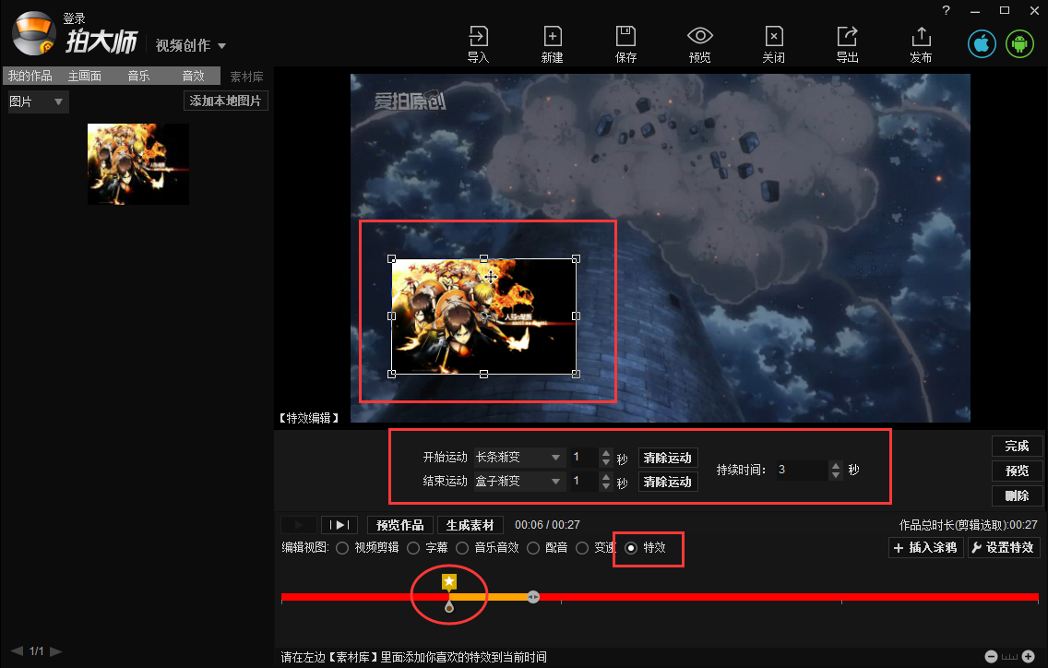
Task: Select the 视频剪辑 edit view radio button
Action: (x=342, y=547)
